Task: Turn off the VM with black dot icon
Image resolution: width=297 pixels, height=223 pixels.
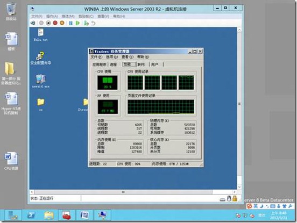Action: [48, 23]
